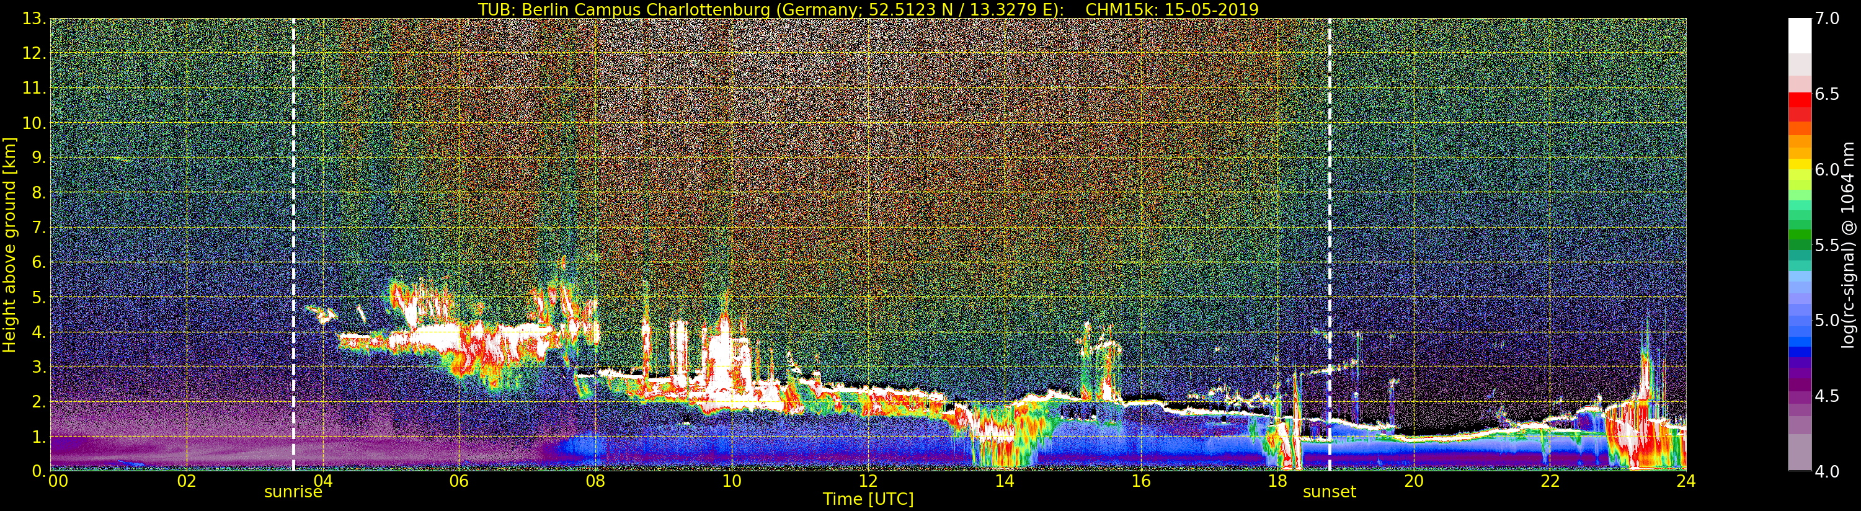
Task: Click the height axis tick '5.'
Action: [x=39, y=297]
